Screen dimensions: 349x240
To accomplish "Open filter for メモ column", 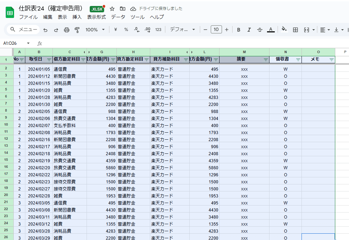I will point(332,59).
